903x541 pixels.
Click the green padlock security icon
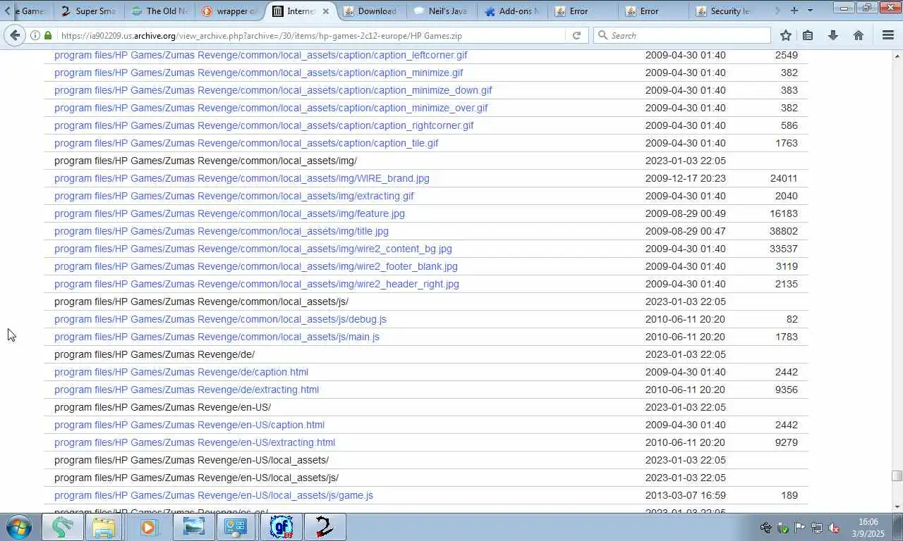[x=47, y=35]
